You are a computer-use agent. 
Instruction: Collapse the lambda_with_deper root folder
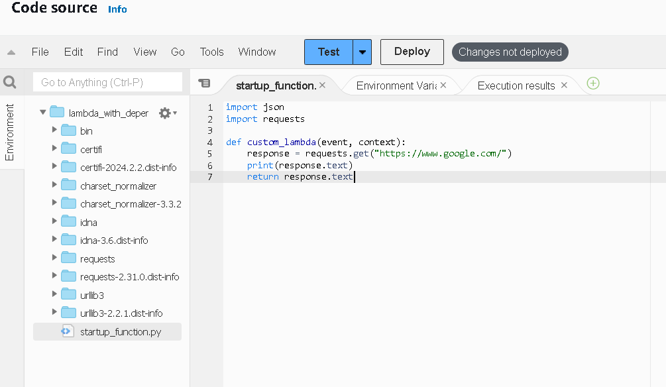coord(43,113)
